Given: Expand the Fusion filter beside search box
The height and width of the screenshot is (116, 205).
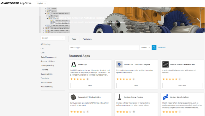Looking at the screenshot, I should point(145,47).
